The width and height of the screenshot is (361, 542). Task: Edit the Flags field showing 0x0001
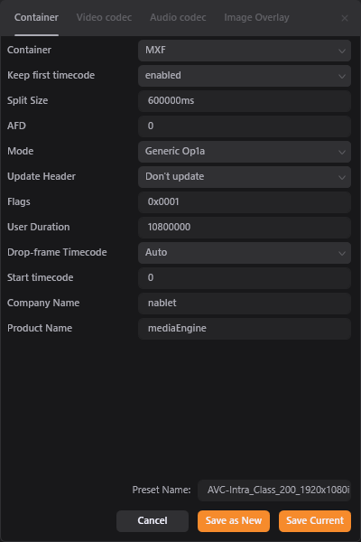pyautogui.click(x=245, y=201)
